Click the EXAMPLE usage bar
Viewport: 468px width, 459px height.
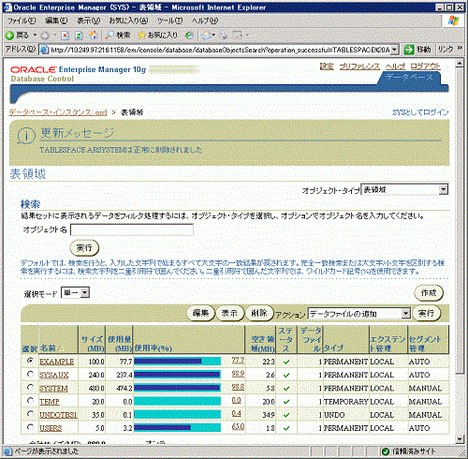[177, 362]
